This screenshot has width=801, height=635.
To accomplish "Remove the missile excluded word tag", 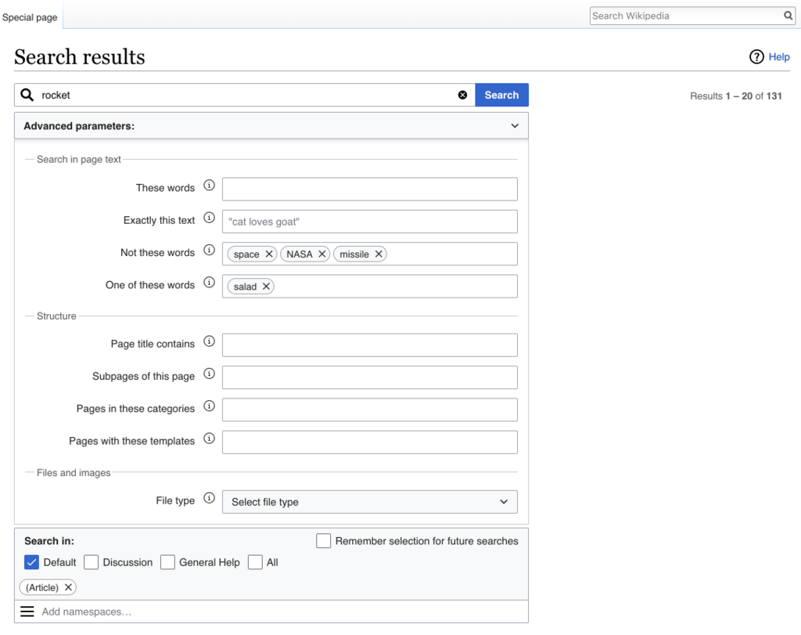I will tap(379, 254).
